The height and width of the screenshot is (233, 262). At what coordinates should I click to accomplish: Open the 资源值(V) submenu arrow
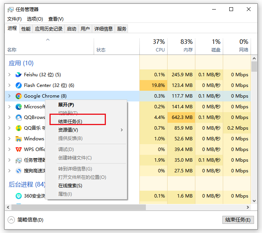(122, 130)
